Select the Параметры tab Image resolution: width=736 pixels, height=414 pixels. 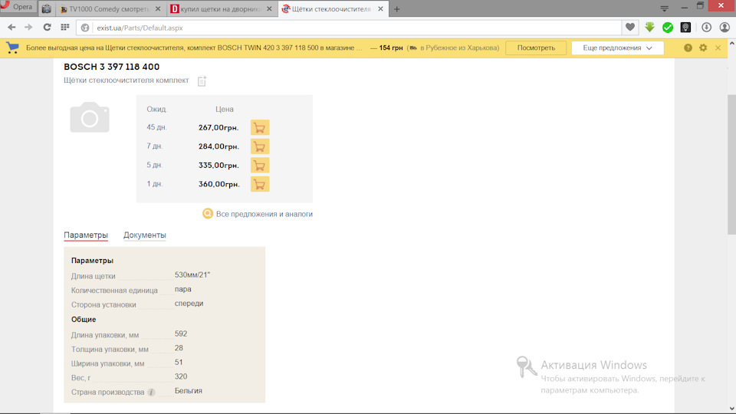[x=86, y=235]
